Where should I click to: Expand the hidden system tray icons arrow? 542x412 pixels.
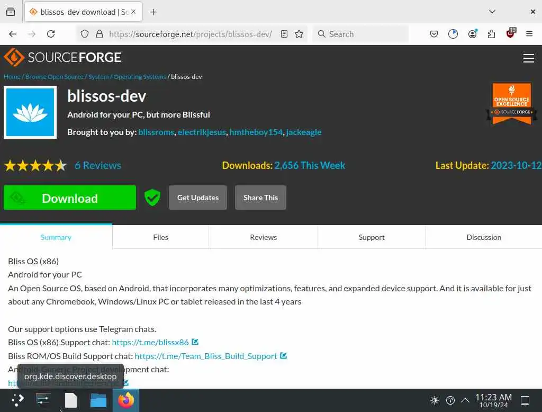tap(465, 400)
